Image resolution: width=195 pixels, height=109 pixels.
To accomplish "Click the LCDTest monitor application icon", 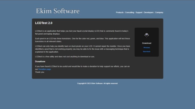I will pos(147,35).
